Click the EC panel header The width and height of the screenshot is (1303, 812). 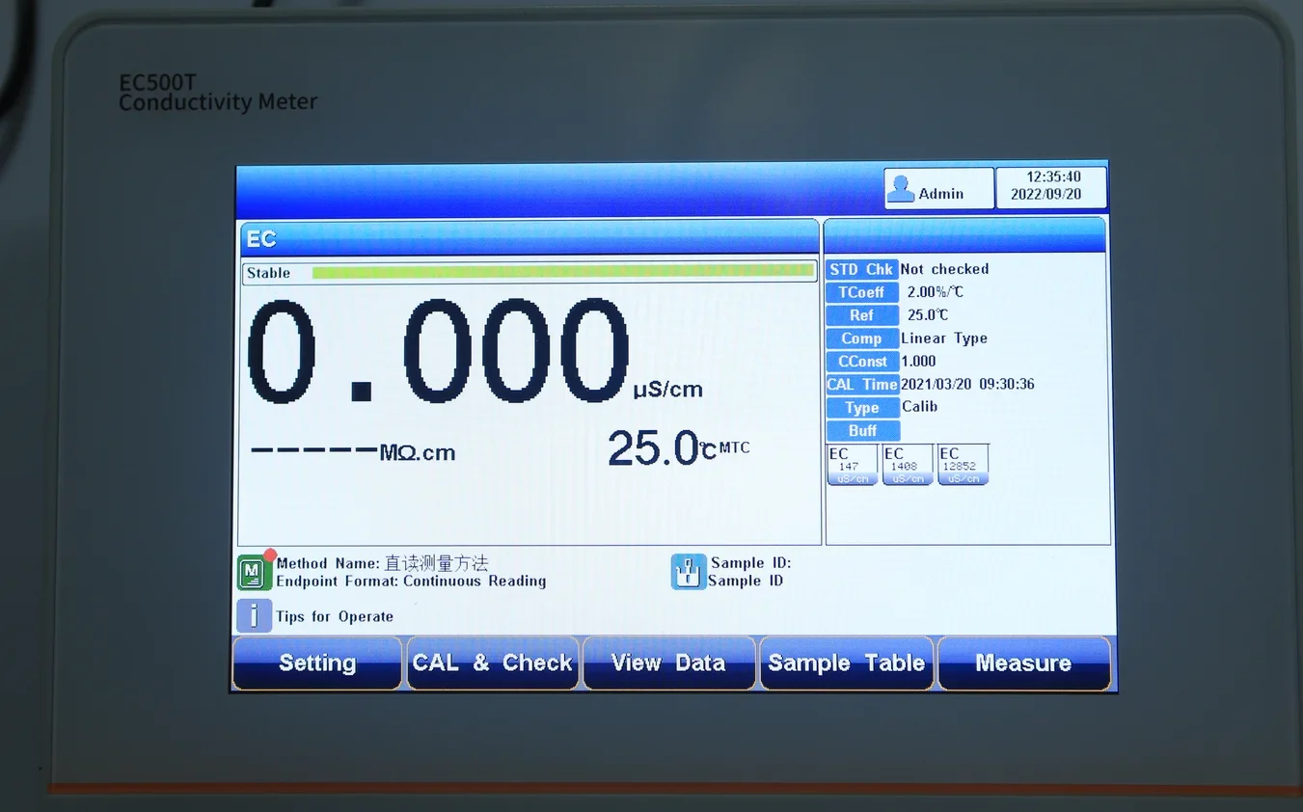pos(529,238)
